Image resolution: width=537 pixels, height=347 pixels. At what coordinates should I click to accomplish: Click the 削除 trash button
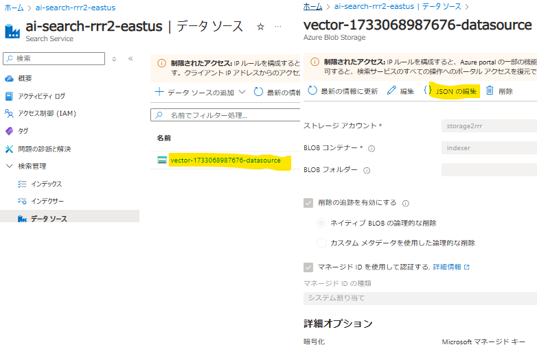tap(499, 91)
